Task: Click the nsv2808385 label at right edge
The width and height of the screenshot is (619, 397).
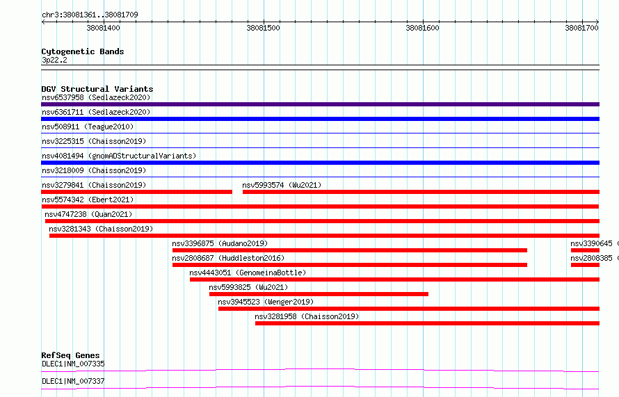Action: pyautogui.click(x=591, y=258)
